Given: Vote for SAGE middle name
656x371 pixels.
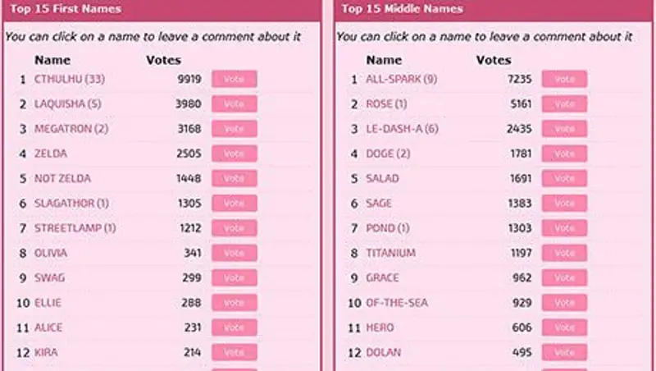Looking at the screenshot, I should tap(564, 203).
